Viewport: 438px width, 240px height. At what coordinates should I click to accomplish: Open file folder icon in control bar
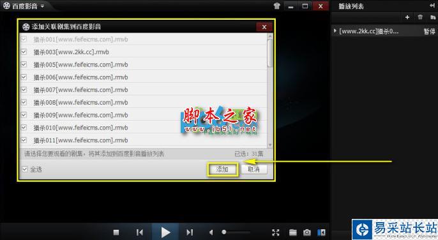point(292,232)
